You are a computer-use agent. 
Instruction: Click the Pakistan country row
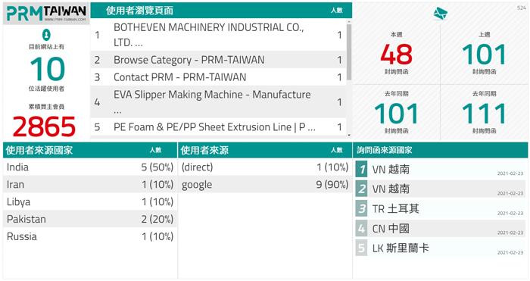tap(90, 219)
